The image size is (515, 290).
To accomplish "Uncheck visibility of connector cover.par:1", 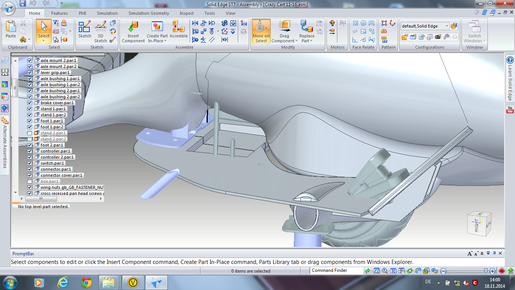I will [29, 175].
